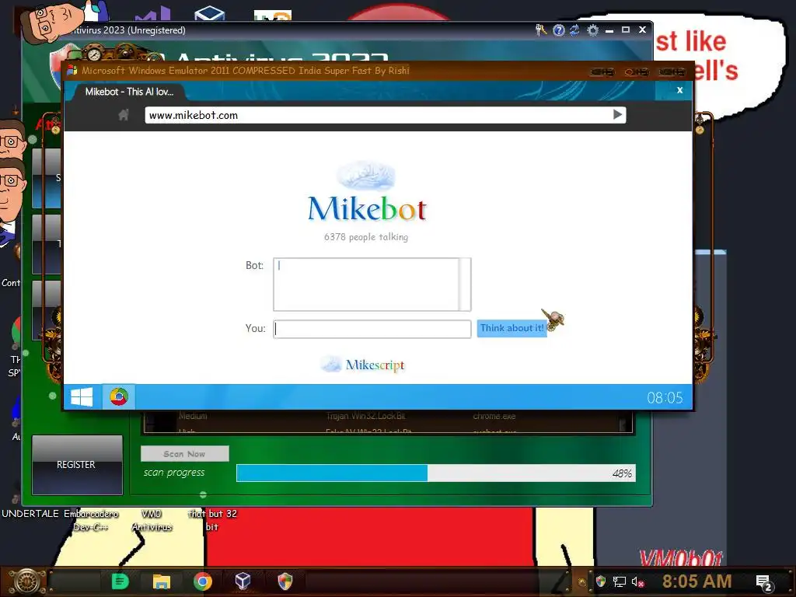
Task: Click the license keys icon in Antivirus title bar
Action: tap(541, 30)
